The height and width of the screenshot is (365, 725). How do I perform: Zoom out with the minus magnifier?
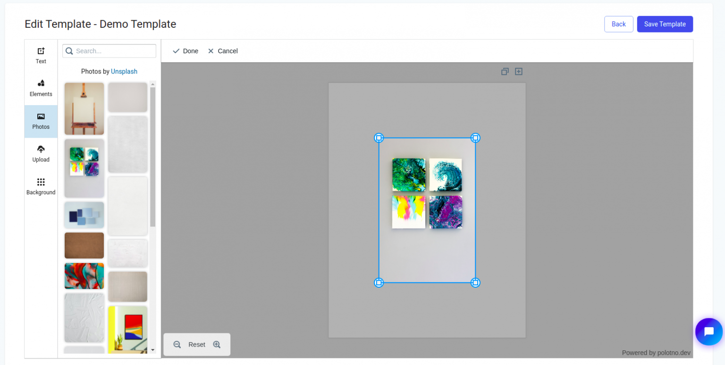(x=177, y=345)
